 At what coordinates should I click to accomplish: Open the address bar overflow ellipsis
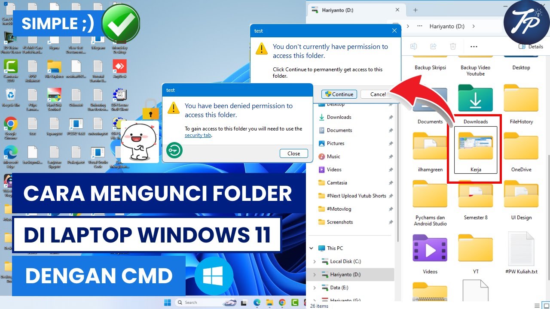(419, 26)
